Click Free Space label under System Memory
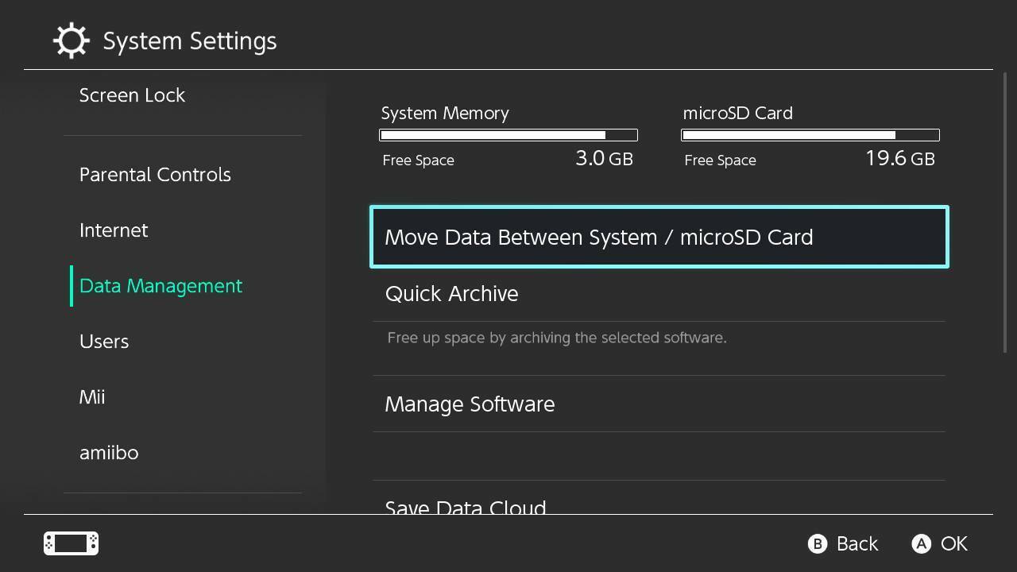This screenshot has height=572, width=1017. [x=419, y=160]
